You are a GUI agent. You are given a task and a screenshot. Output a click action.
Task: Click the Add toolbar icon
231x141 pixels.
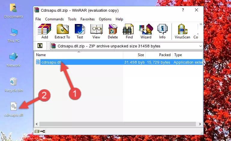(44, 31)
